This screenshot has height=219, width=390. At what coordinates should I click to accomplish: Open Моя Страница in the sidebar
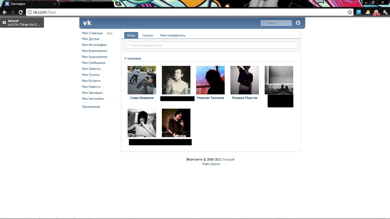point(92,33)
